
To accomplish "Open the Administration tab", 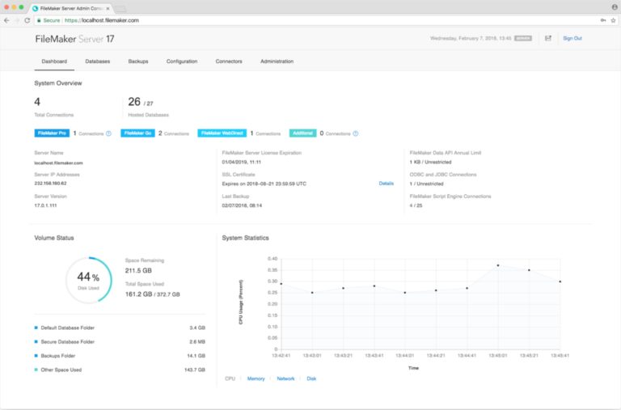I will point(277,61).
